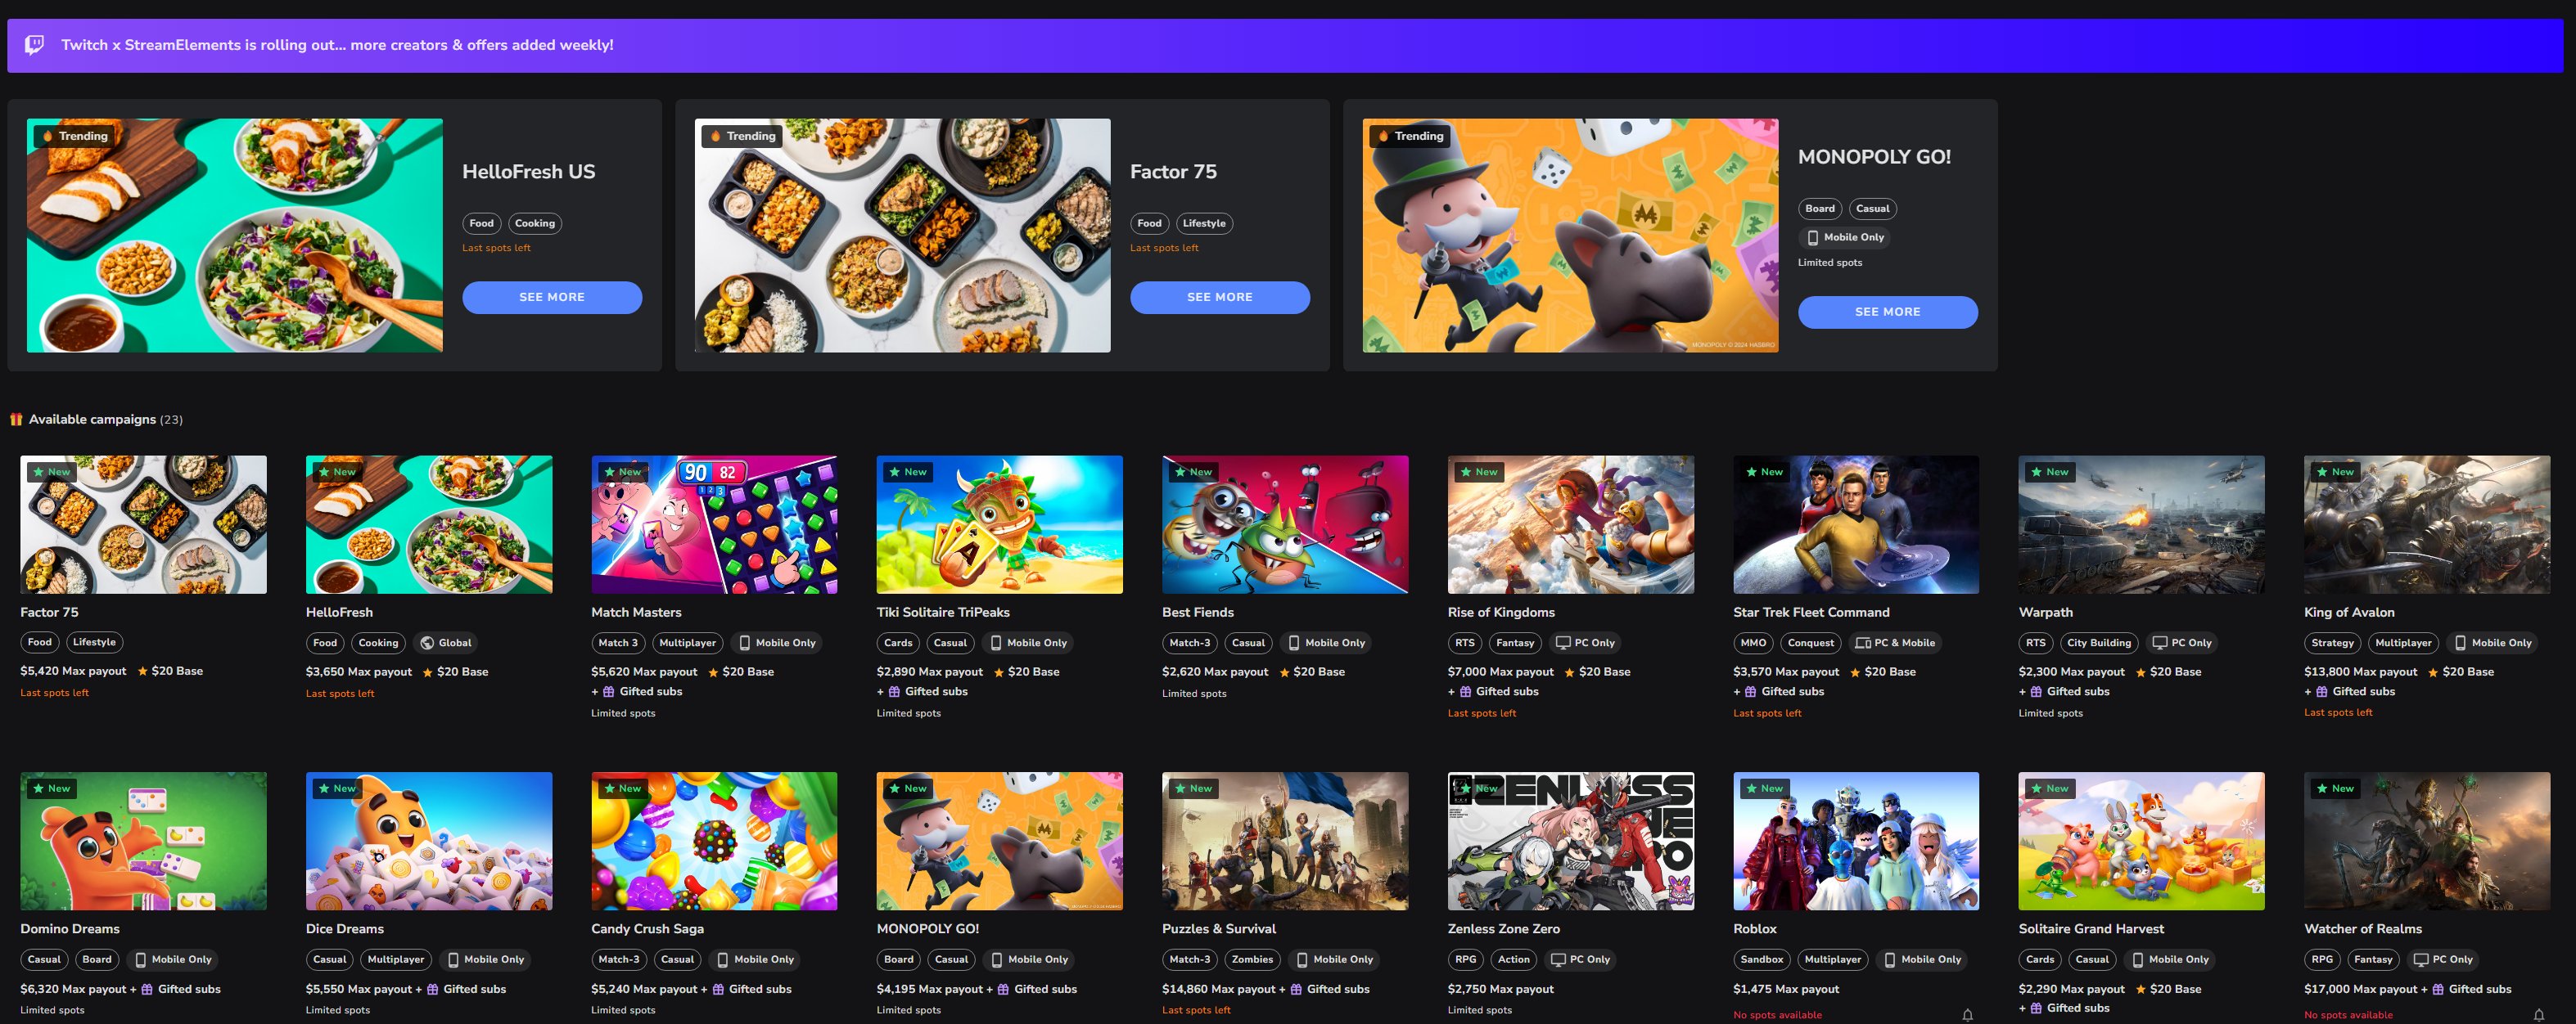Viewport: 2576px width, 1024px height.
Task: Click the Best Fiends campaign title
Action: [x=1197, y=613]
